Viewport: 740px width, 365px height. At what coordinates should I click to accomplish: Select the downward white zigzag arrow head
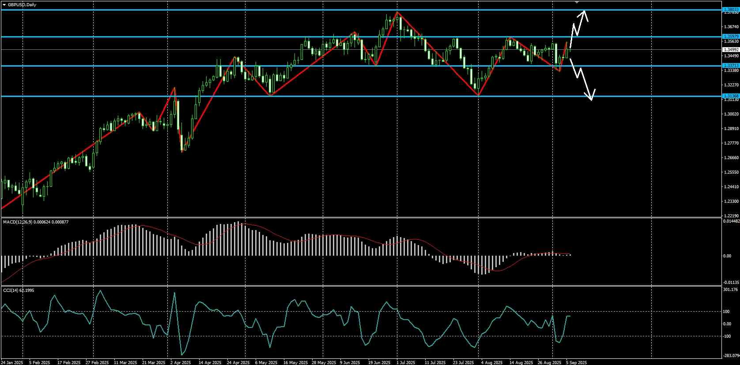(x=591, y=95)
